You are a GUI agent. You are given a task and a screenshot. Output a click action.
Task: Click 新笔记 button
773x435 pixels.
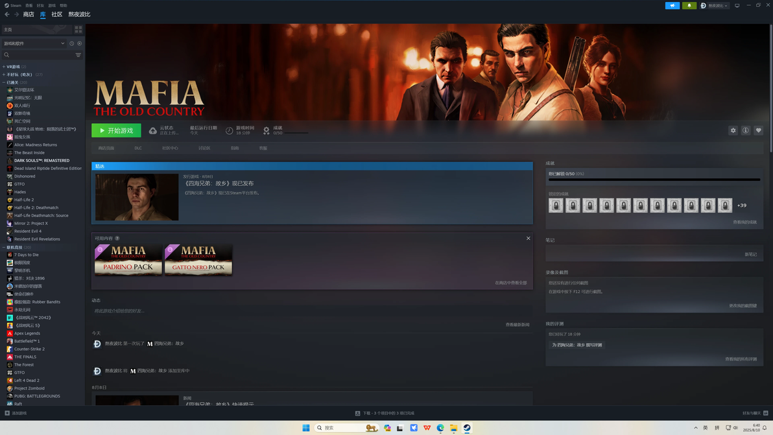click(750, 254)
